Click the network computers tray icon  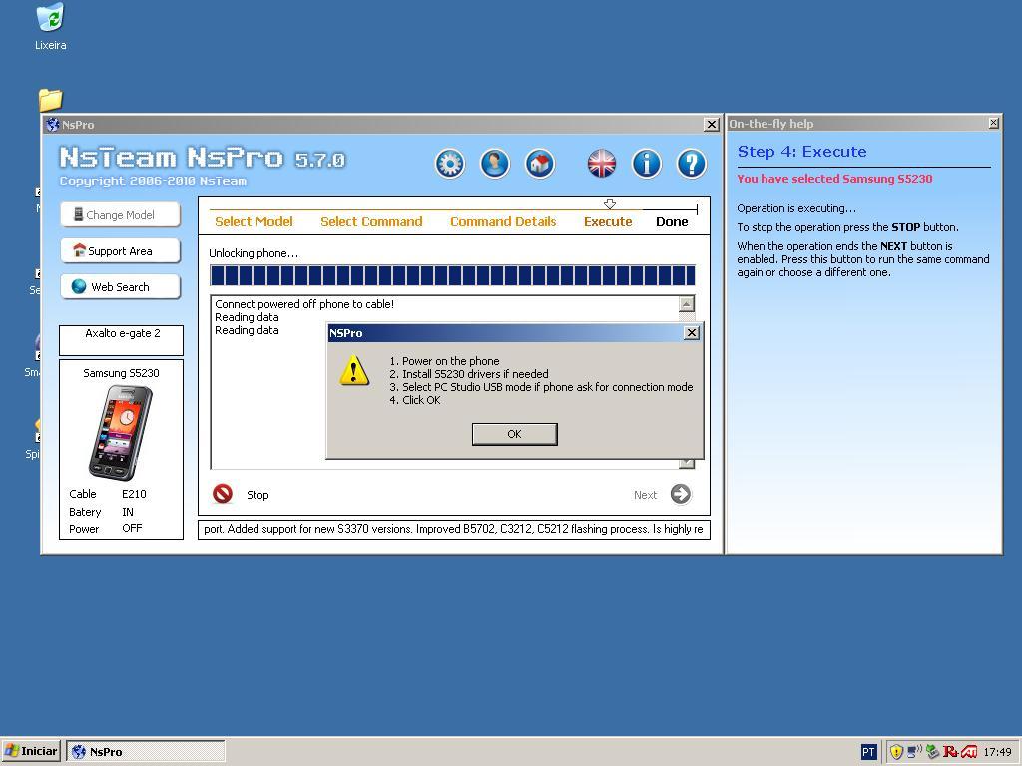coord(914,752)
